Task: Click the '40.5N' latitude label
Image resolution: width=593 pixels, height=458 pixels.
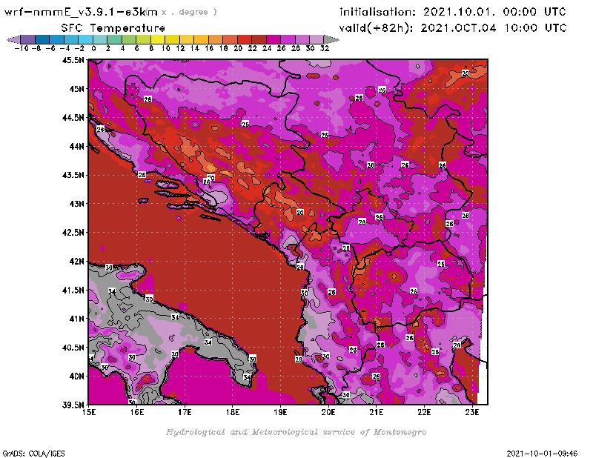Action: click(73, 348)
